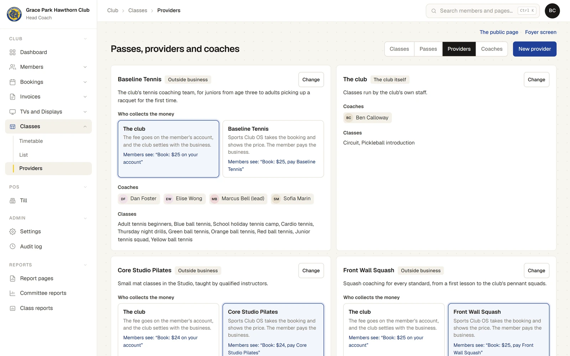The image size is (570, 356).
Task: Open Dashboard via its grid icon
Action: (x=12, y=52)
